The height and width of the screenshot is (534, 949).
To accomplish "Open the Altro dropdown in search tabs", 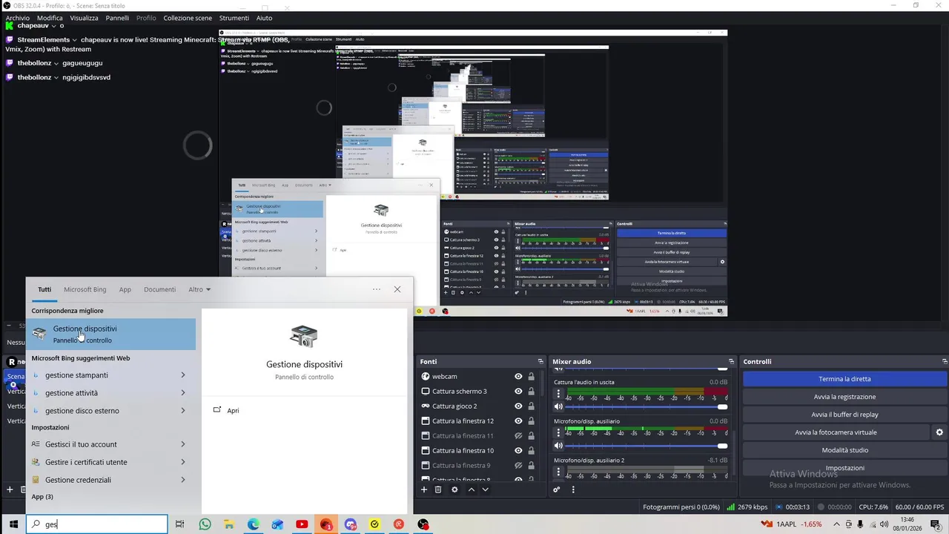I will point(199,289).
